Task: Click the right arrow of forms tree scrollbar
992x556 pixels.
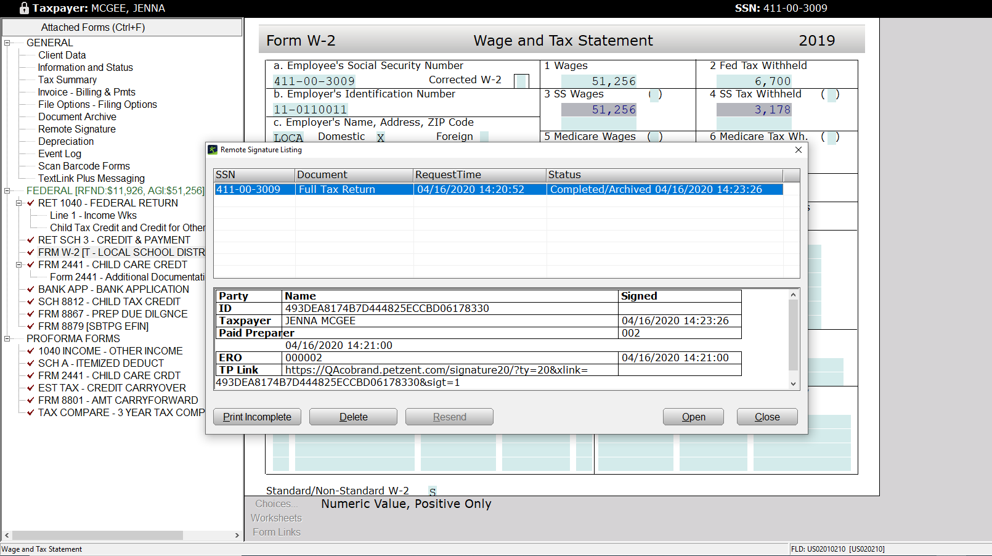Action: [x=237, y=535]
